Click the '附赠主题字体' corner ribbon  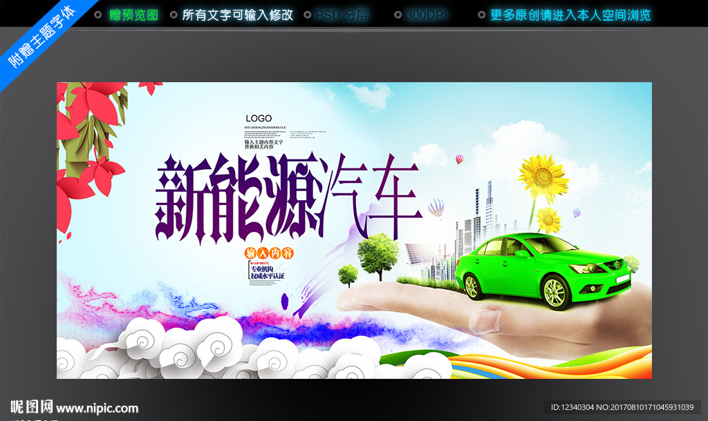click(x=41, y=37)
